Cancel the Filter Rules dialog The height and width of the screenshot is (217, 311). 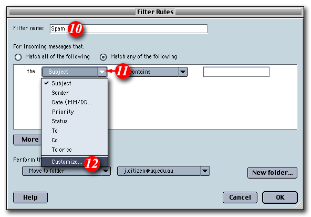click(x=240, y=198)
